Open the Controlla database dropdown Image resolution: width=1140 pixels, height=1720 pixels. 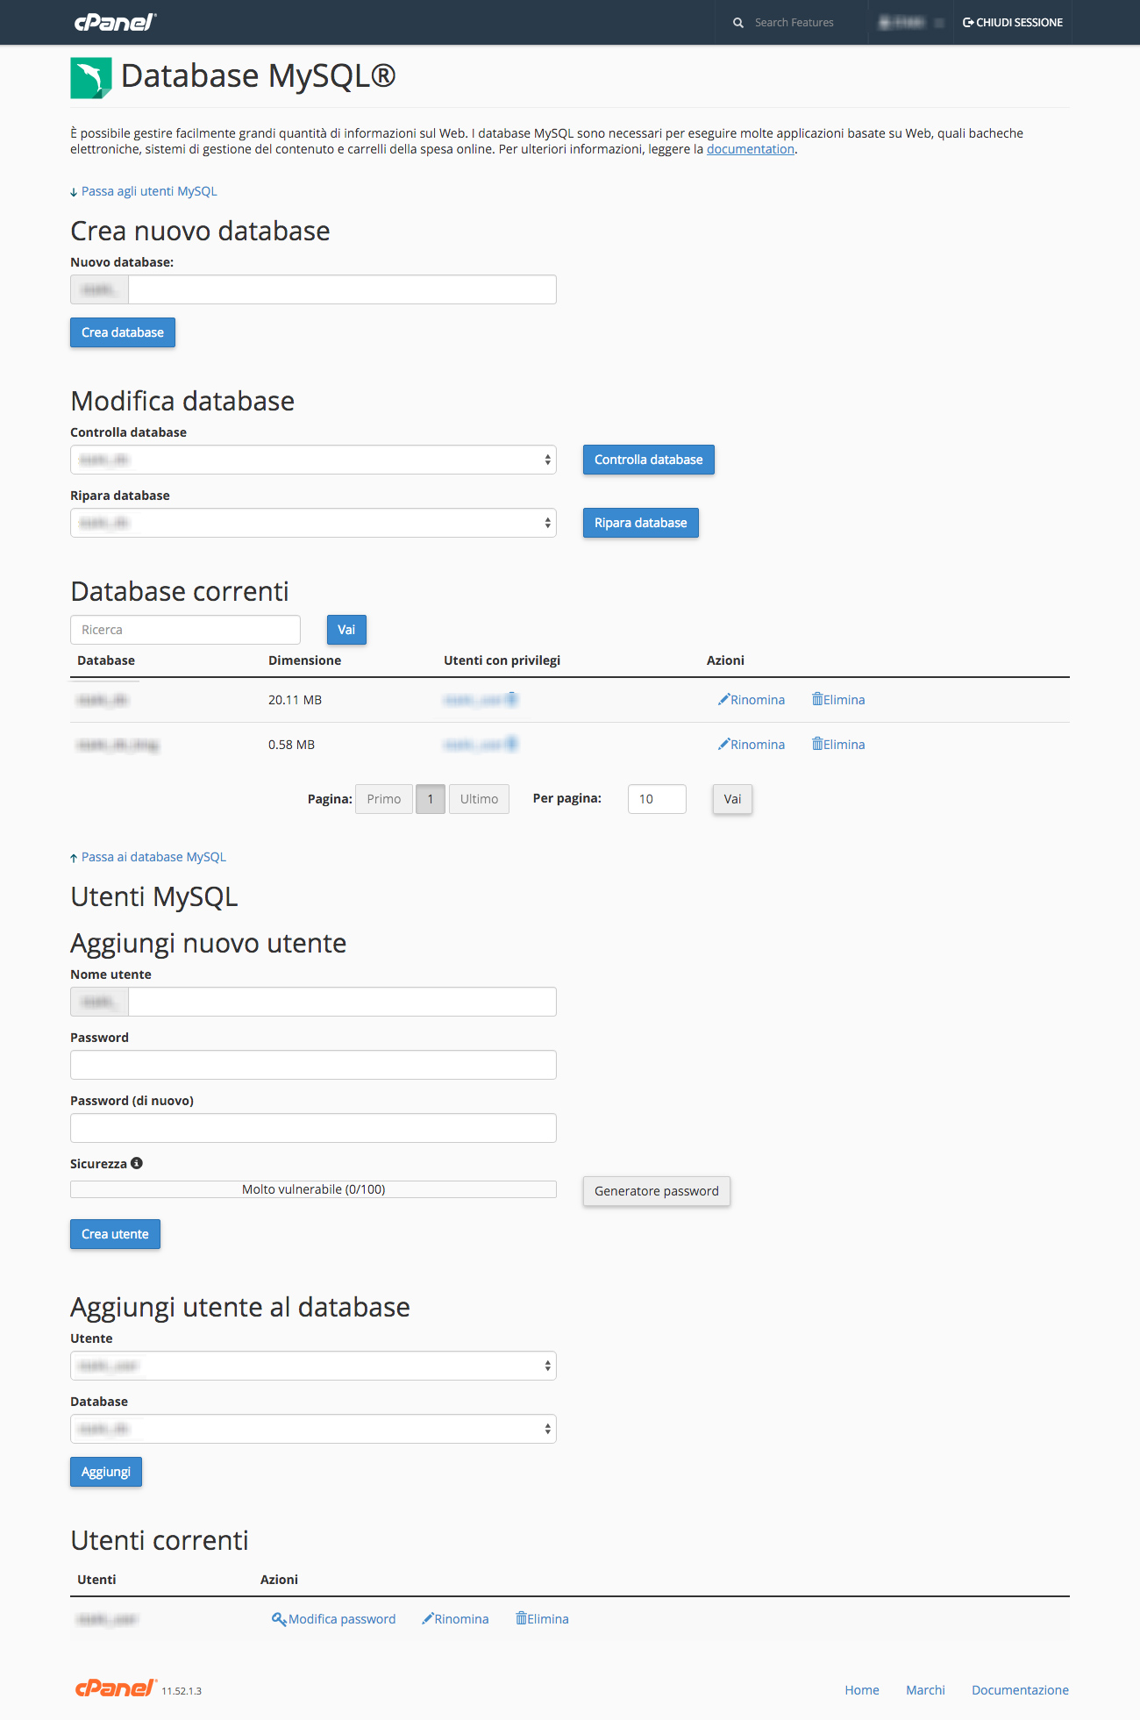(313, 460)
